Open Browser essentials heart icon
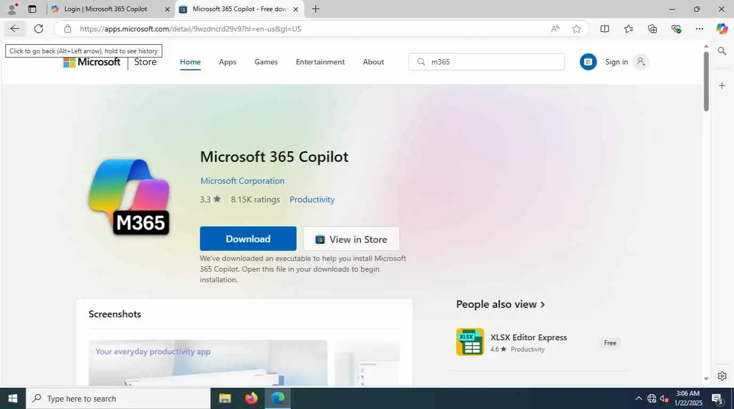This screenshot has height=409, width=734. click(x=676, y=29)
